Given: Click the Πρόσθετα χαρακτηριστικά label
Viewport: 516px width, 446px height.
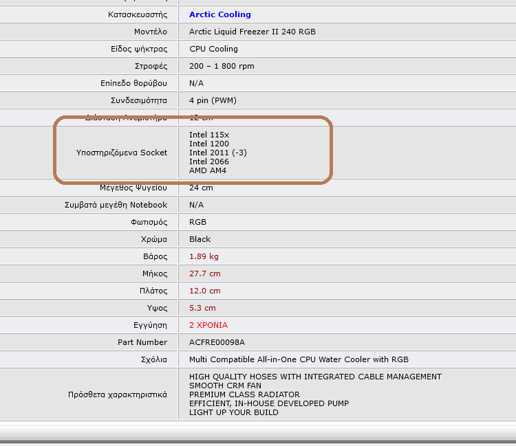Looking at the screenshot, I should click(x=118, y=394).
